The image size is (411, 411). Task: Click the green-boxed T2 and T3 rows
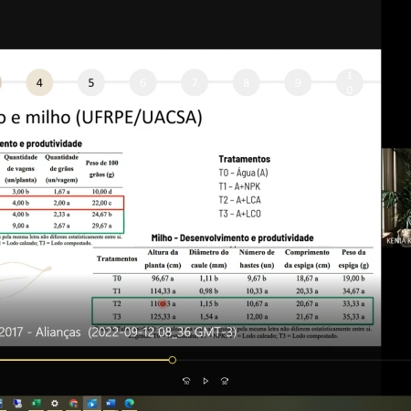tap(233, 311)
